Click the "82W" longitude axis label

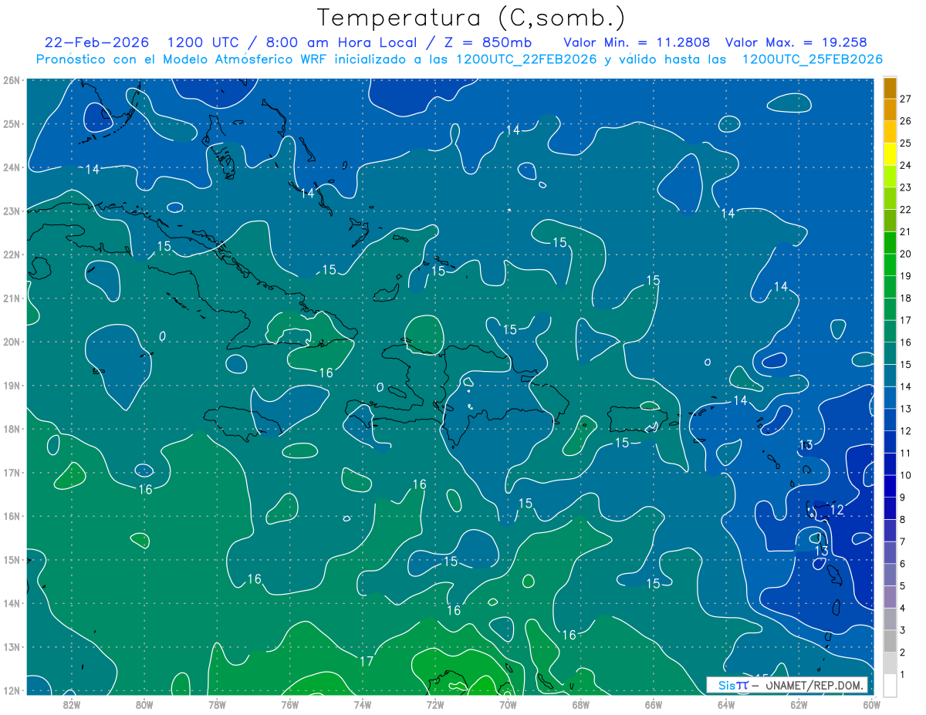click(x=72, y=703)
